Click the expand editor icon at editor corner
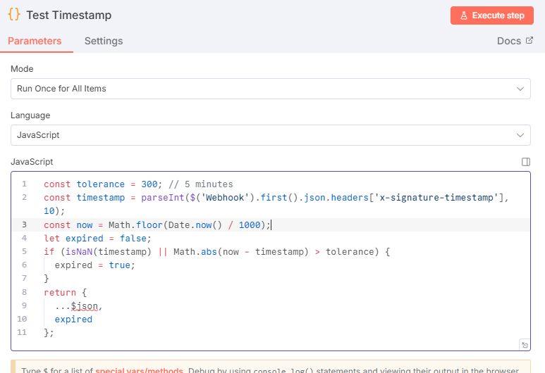The image size is (545, 373). pyautogui.click(x=525, y=345)
